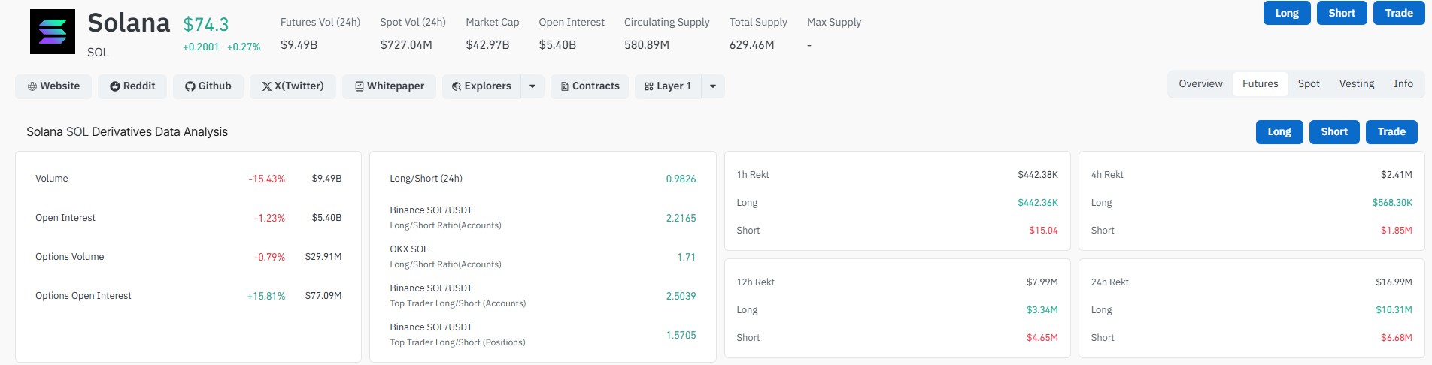The width and height of the screenshot is (1432, 365).
Task: Open the Website globe link
Action: [53, 86]
